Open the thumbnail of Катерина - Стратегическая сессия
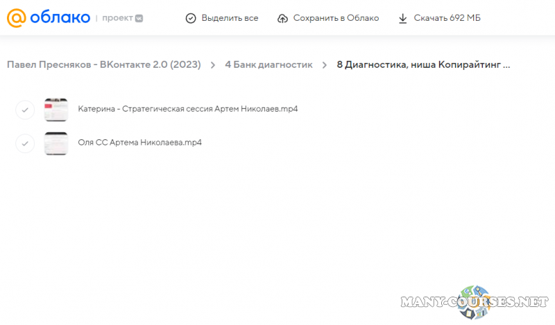Image resolution: width=555 pixels, height=325 pixels. point(56,109)
